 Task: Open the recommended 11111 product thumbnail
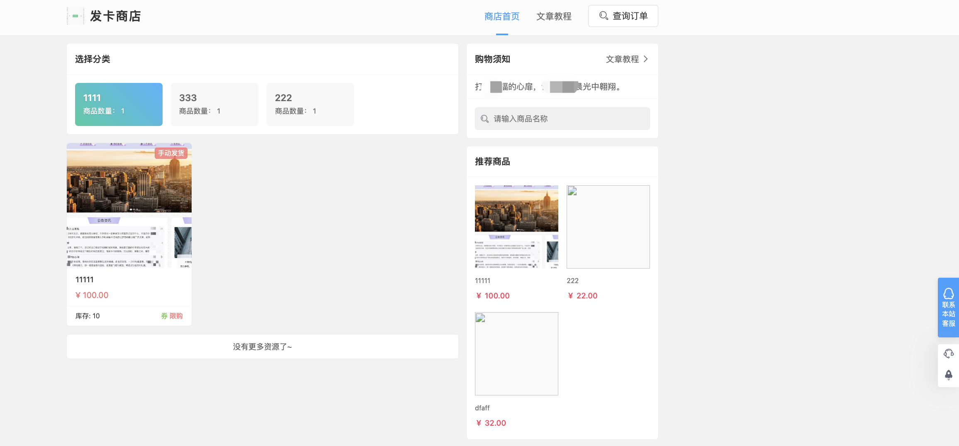coord(516,227)
